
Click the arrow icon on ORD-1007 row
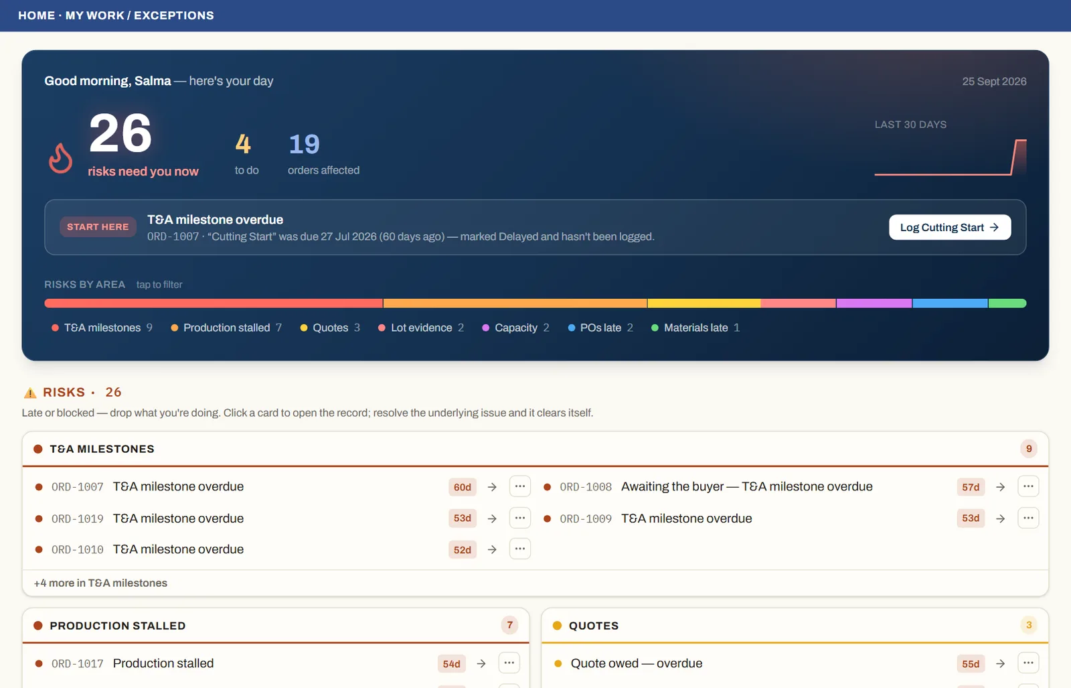[492, 487]
